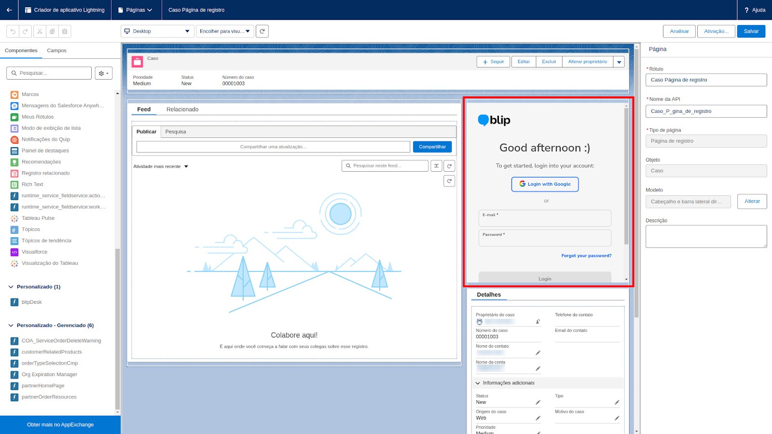The height and width of the screenshot is (434, 772).
Task: Click the redo arrow icon in toolbar
Action: [26, 31]
